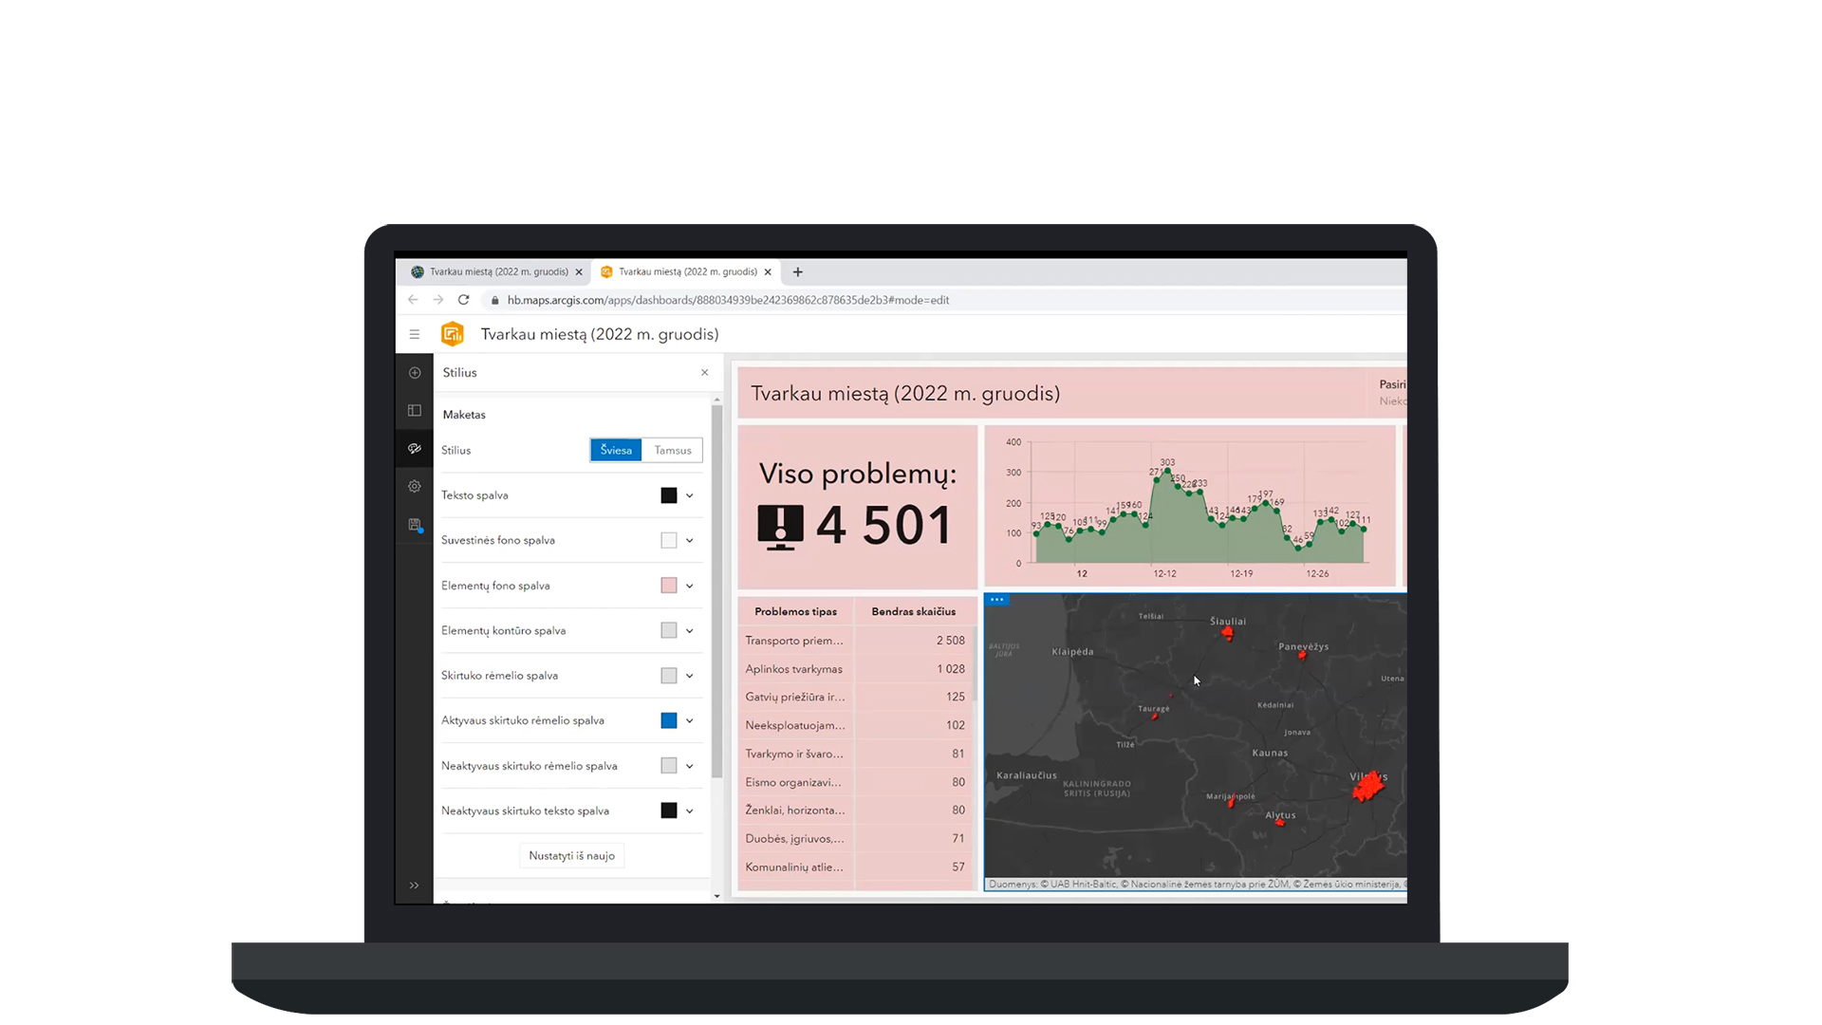Expand Elementų fono spalva dropdown arrow
This screenshot has width=1822, height=1025.
tap(690, 586)
